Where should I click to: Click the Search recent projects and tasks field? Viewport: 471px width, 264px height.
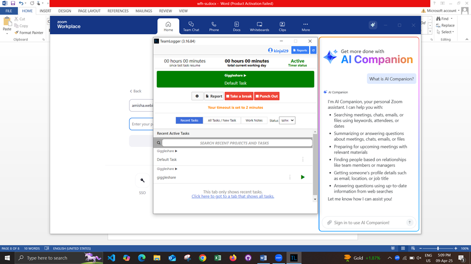point(237,143)
